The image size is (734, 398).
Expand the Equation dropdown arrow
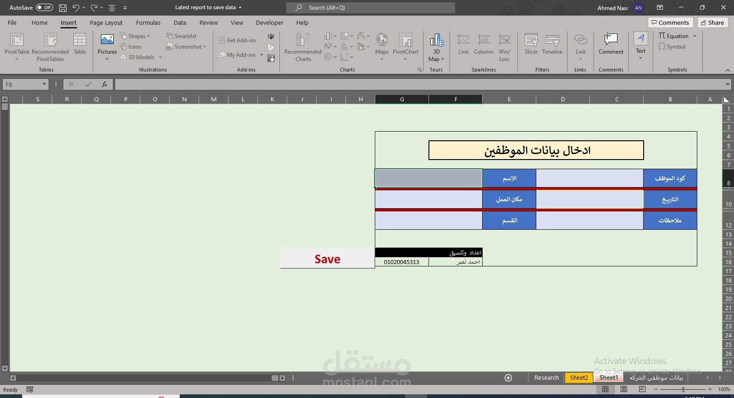coord(695,36)
